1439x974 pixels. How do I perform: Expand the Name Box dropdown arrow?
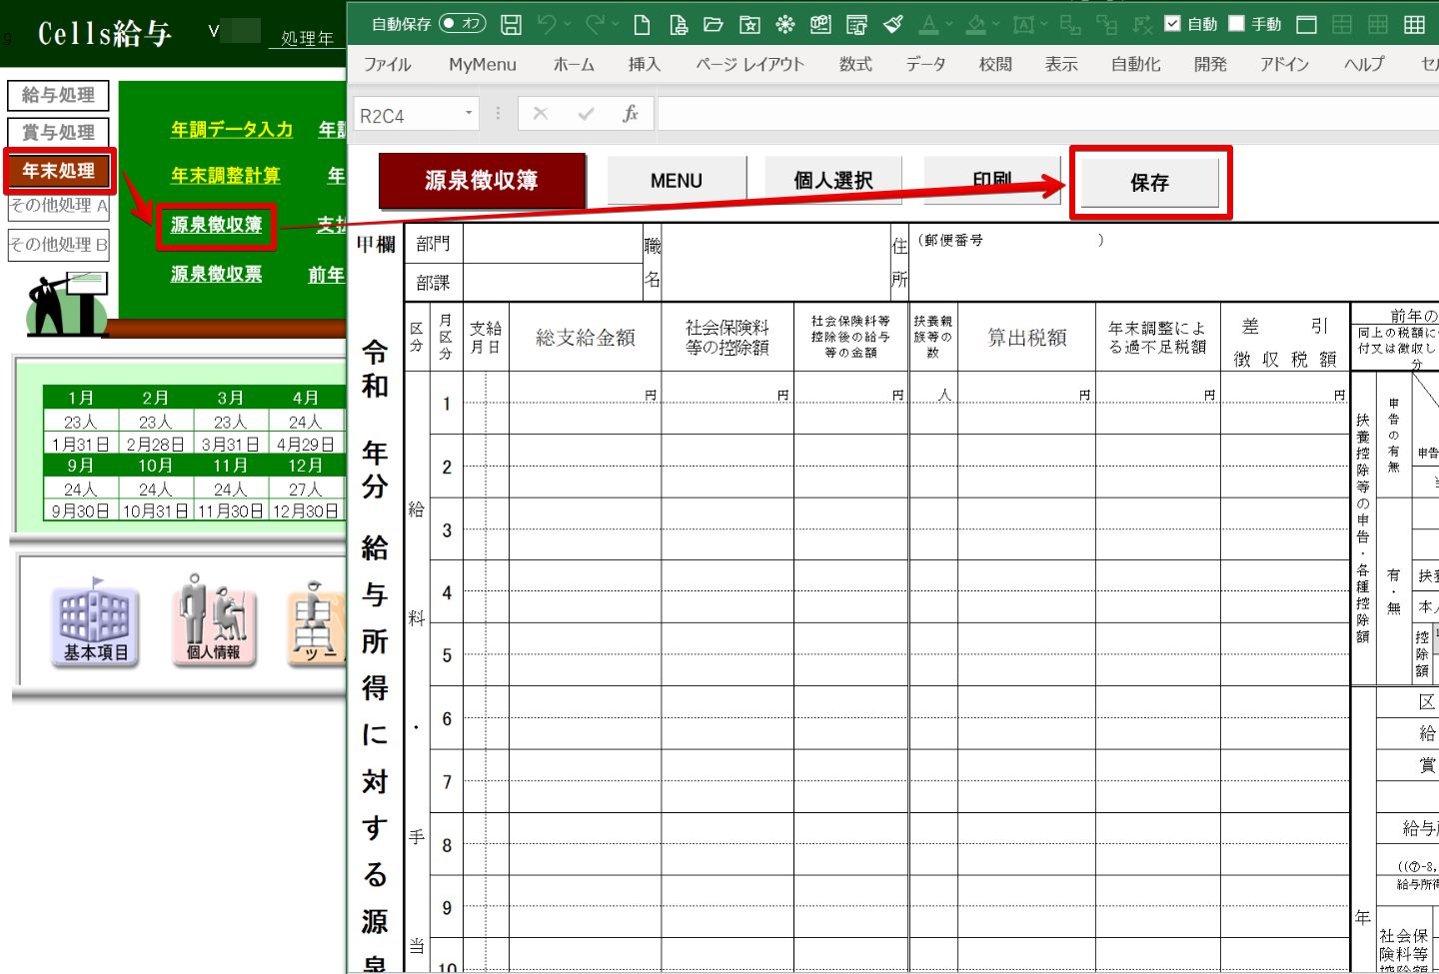tap(468, 114)
